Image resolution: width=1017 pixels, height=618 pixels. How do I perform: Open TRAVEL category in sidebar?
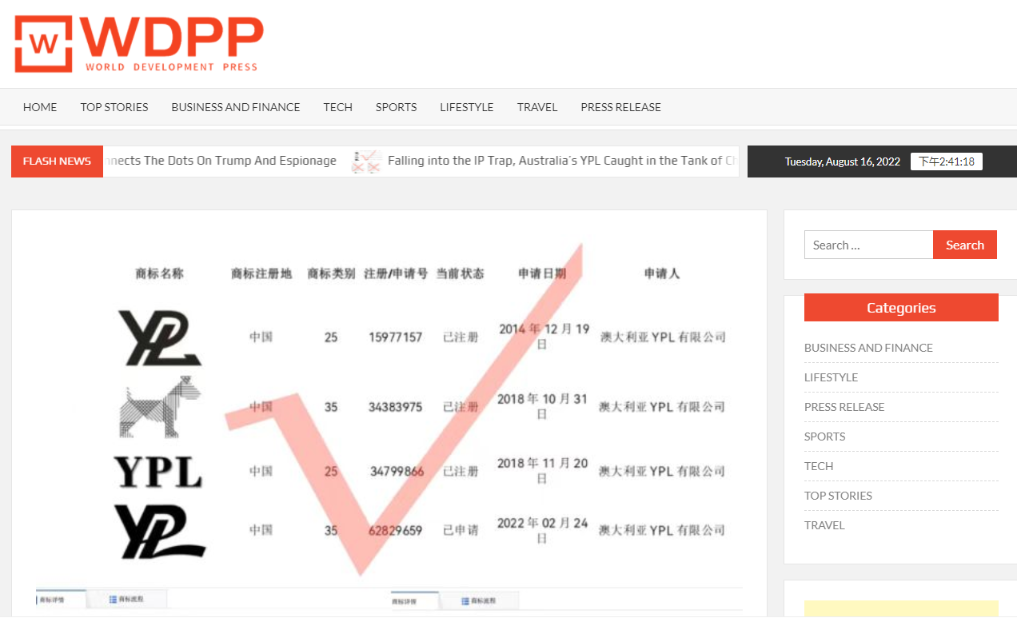point(824,525)
